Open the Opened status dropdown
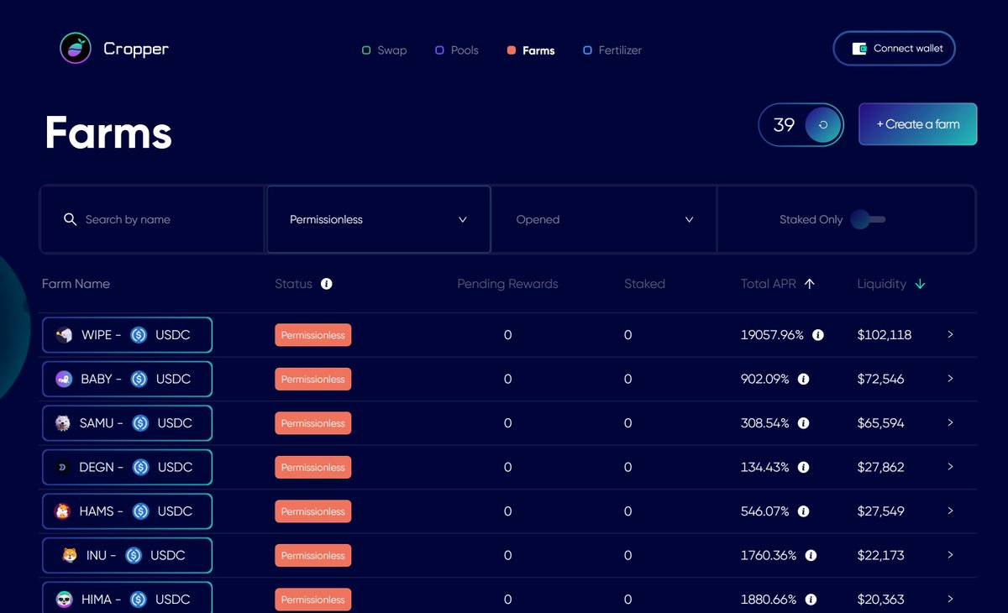The width and height of the screenshot is (1008, 613). tap(604, 219)
